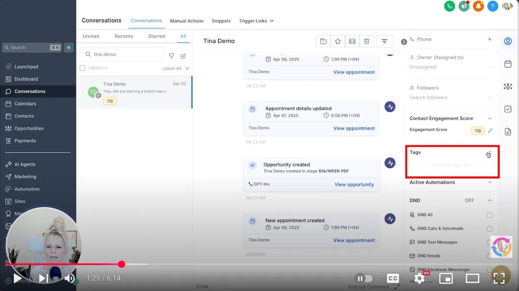Tick the select-all results checkbox

[x=82, y=68]
